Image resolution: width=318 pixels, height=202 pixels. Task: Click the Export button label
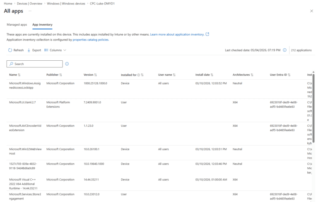click(x=37, y=50)
